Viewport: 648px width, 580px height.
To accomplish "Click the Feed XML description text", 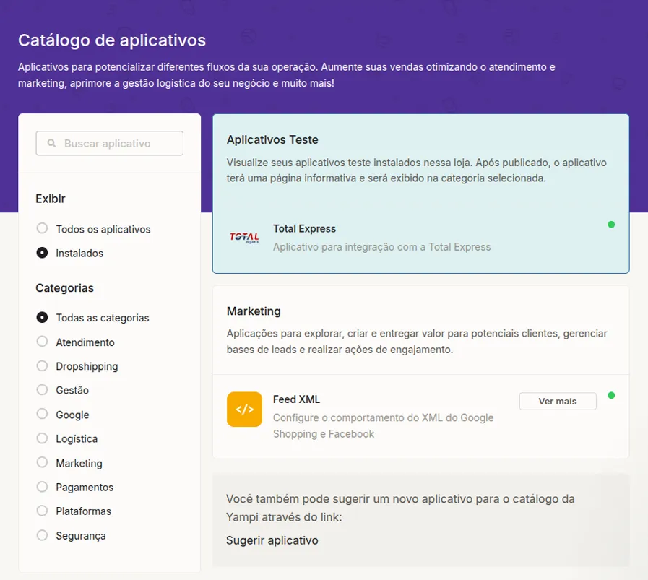I will [383, 425].
